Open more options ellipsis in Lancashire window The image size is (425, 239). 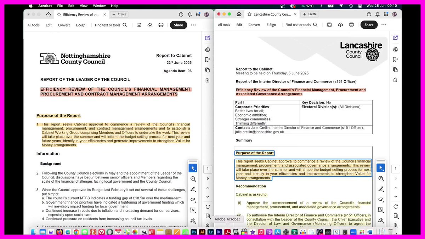click(x=384, y=24)
